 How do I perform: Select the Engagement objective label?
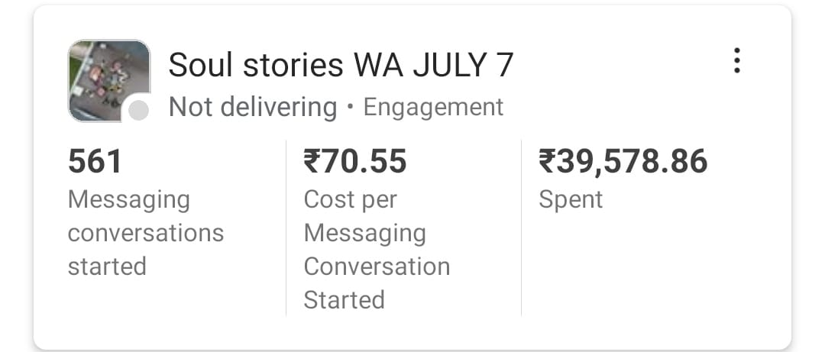click(x=433, y=107)
